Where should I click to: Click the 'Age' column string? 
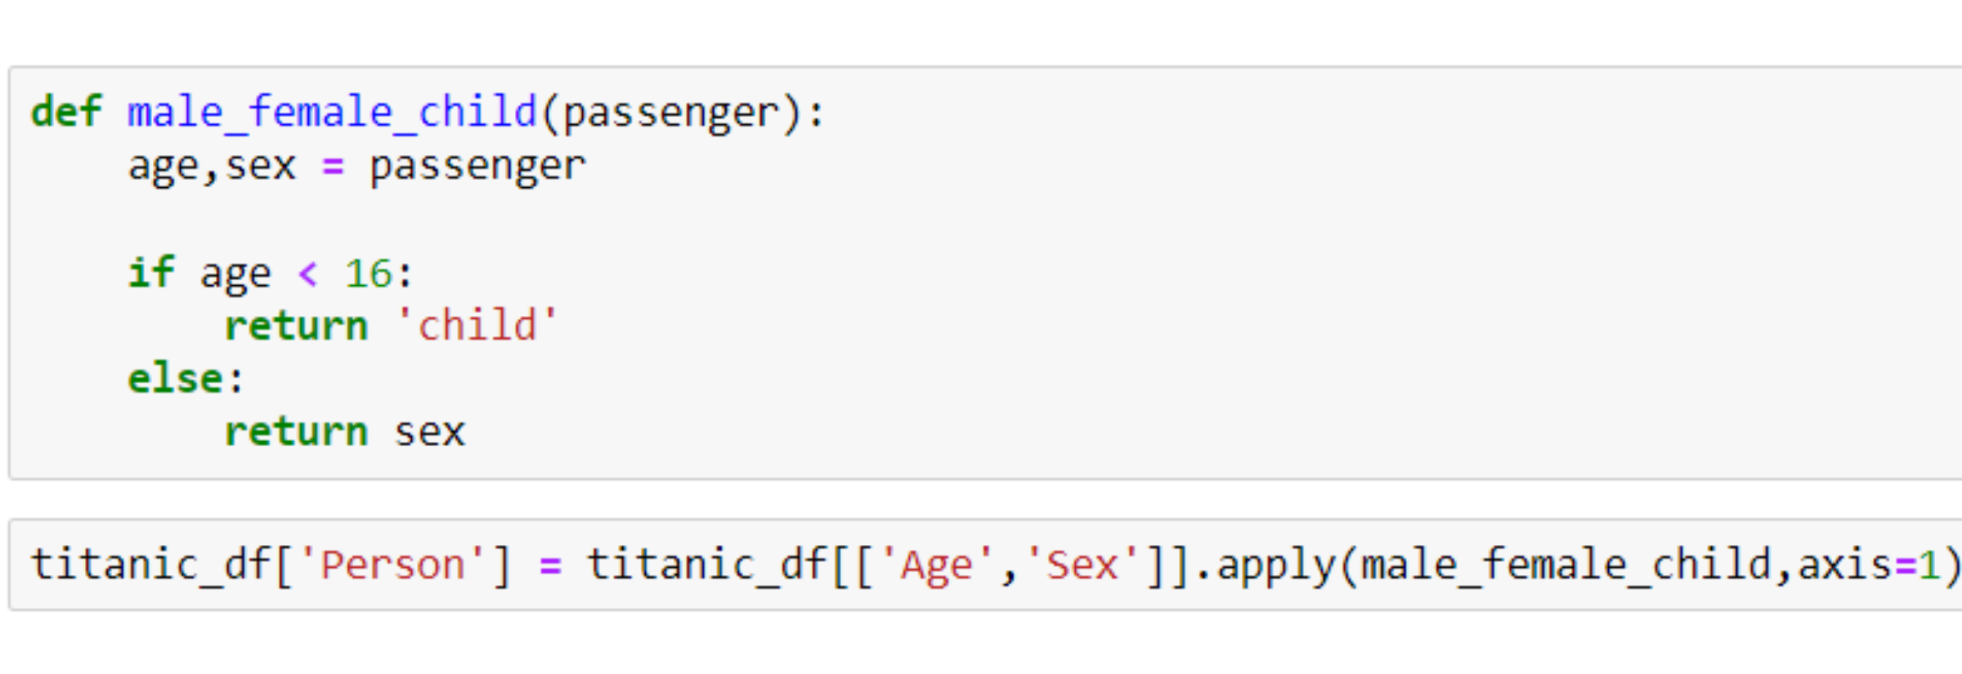click(935, 565)
